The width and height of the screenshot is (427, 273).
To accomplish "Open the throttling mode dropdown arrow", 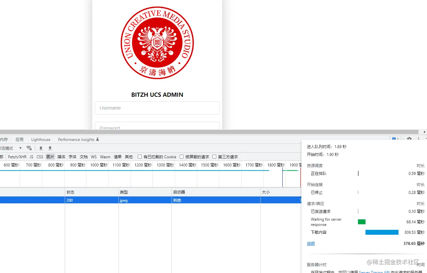I will pos(20,148).
